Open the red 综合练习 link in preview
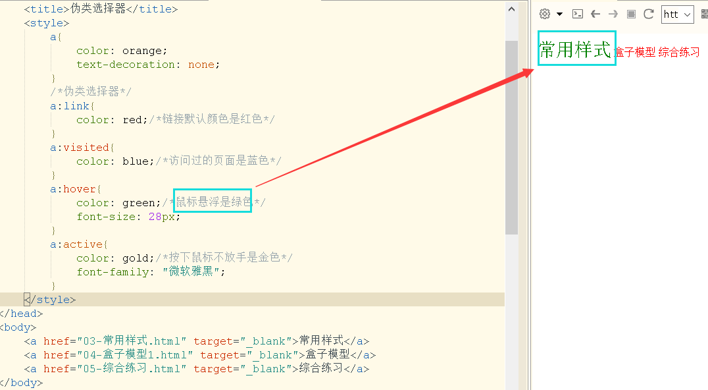Image resolution: width=708 pixels, height=390 pixels. pos(679,52)
